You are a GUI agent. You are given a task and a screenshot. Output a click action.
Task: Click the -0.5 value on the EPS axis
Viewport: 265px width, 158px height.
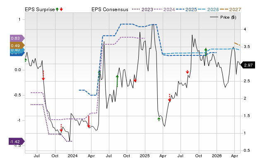coord(17,95)
